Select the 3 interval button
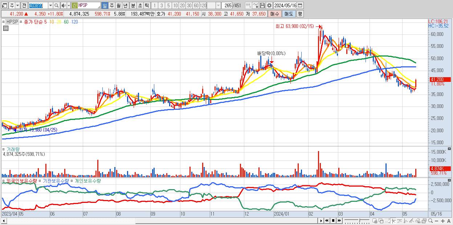The height and width of the screenshot is (225, 453). point(162,6)
